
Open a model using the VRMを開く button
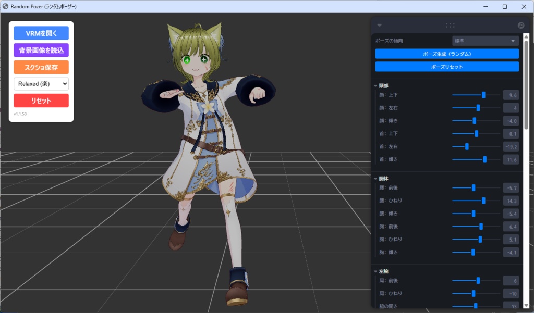point(41,33)
